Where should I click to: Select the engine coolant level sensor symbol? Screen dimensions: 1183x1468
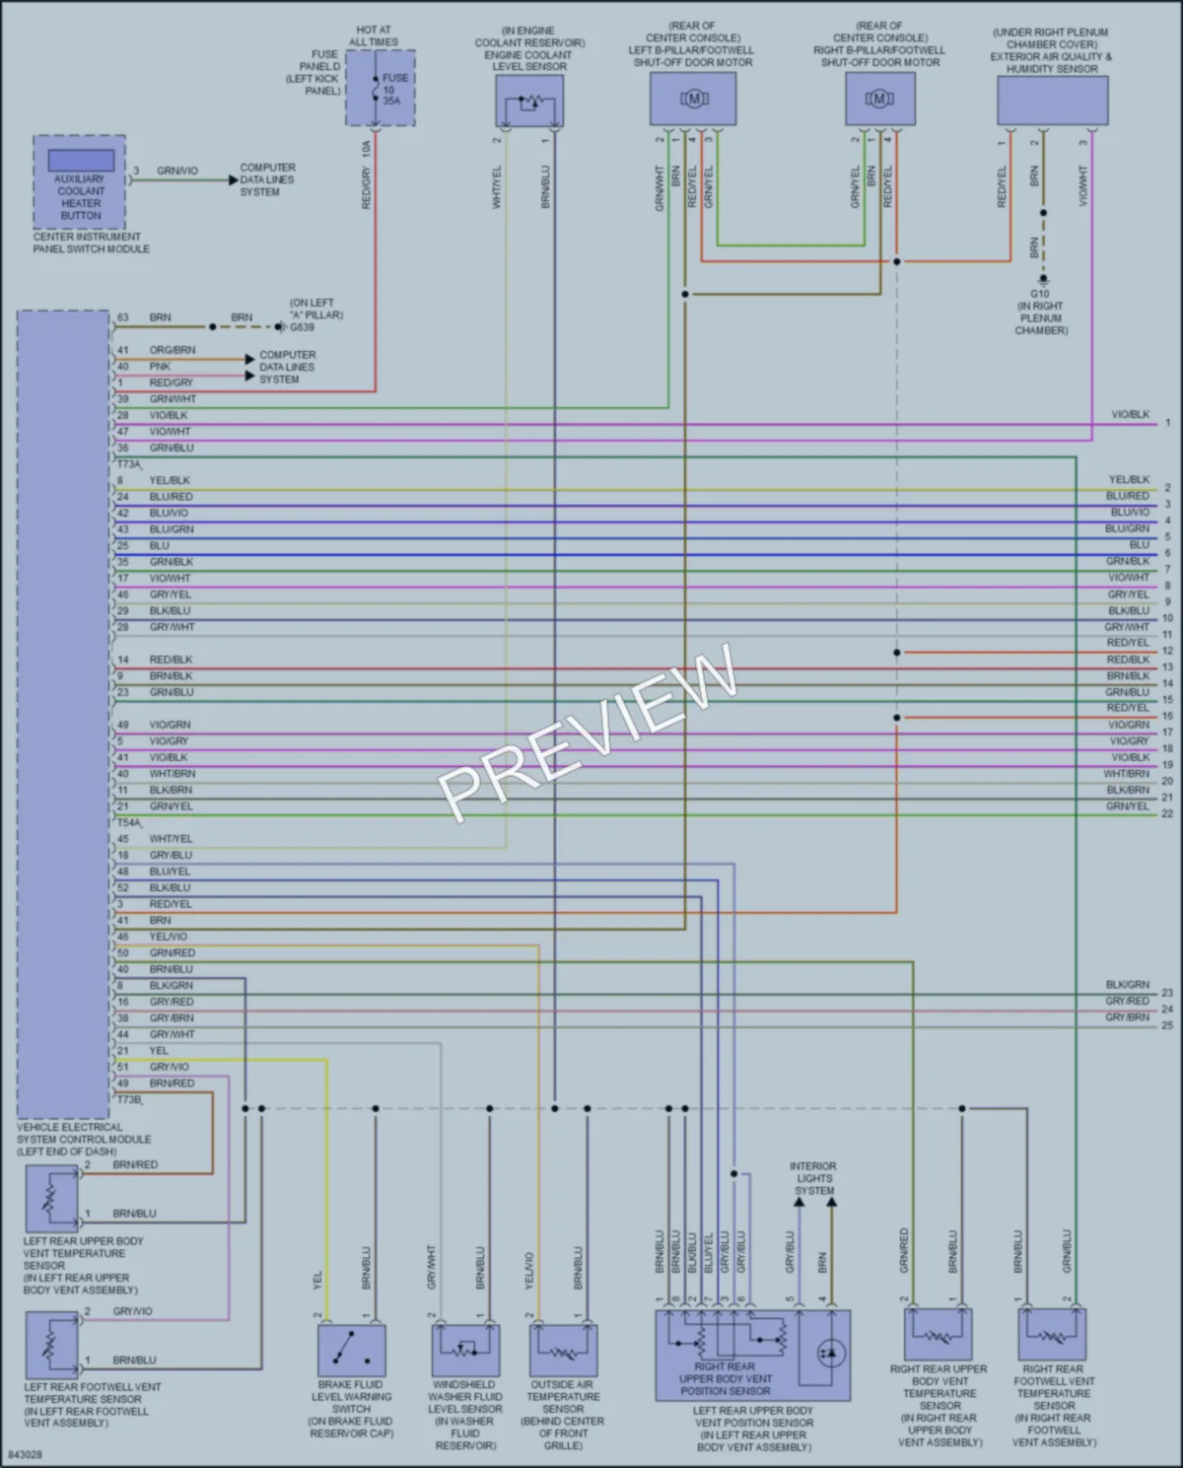pos(529,101)
